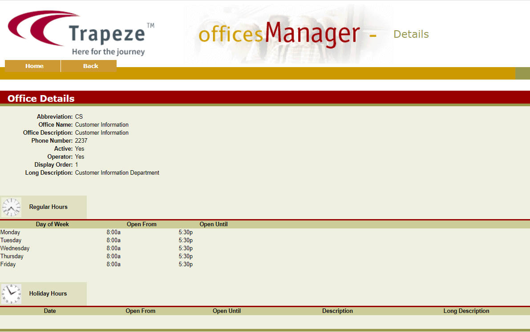Open the Holiday Hours section header

coord(48,293)
